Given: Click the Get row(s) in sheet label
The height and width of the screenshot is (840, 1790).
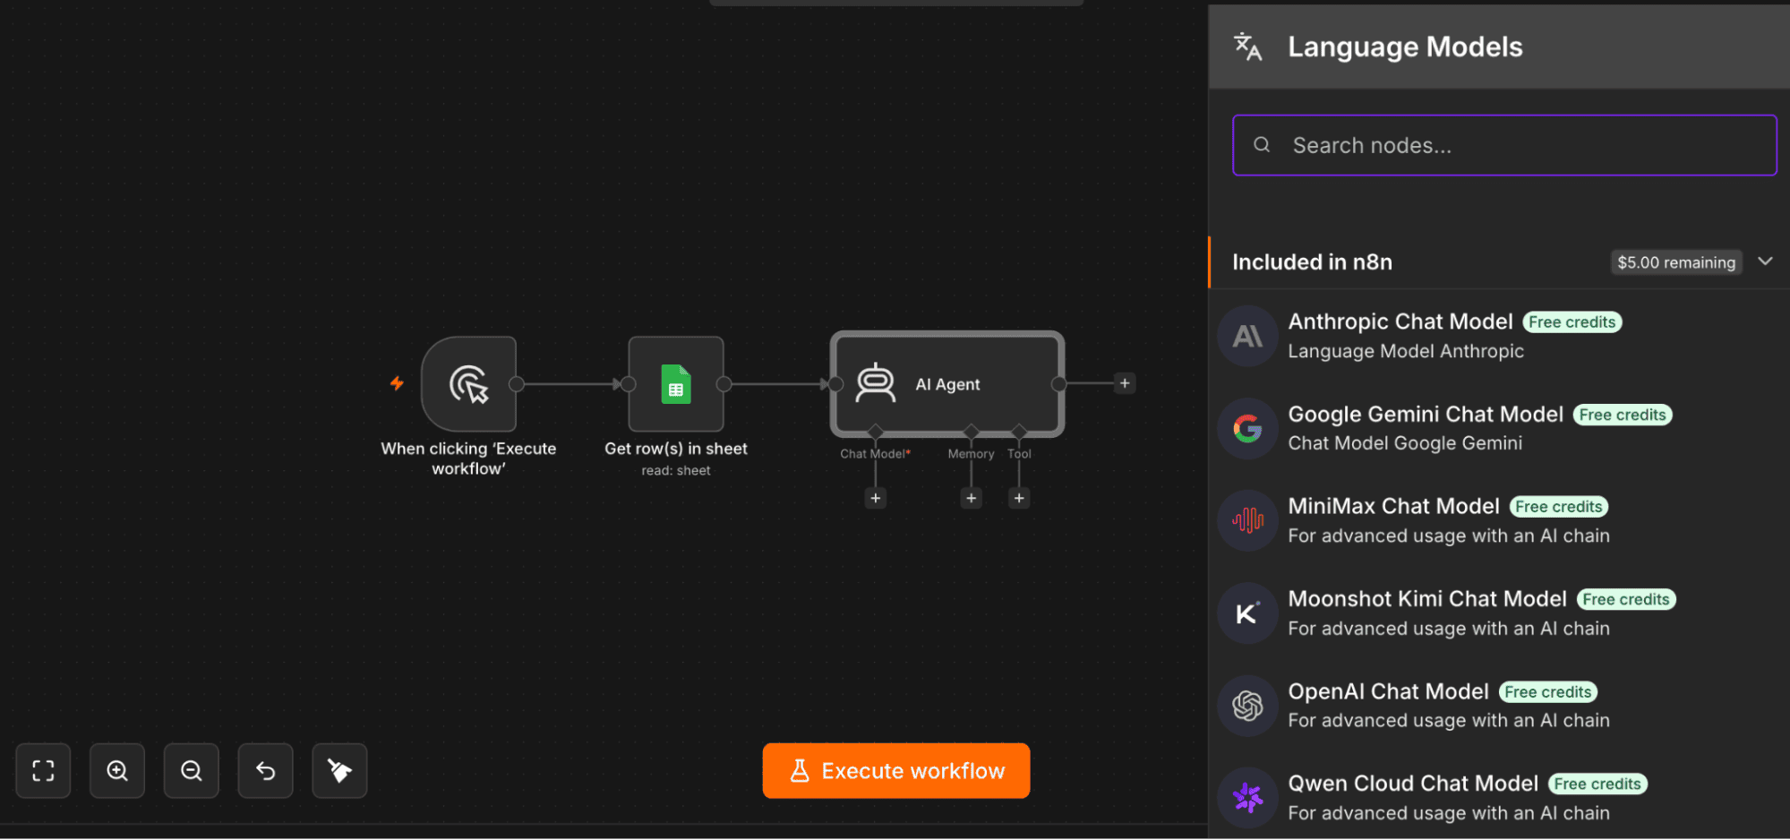Looking at the screenshot, I should click(676, 449).
